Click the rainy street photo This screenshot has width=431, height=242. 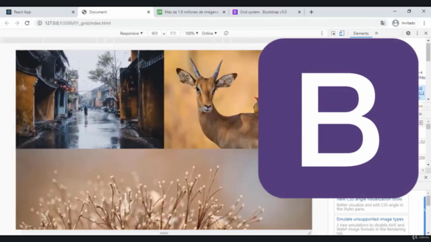(90, 99)
